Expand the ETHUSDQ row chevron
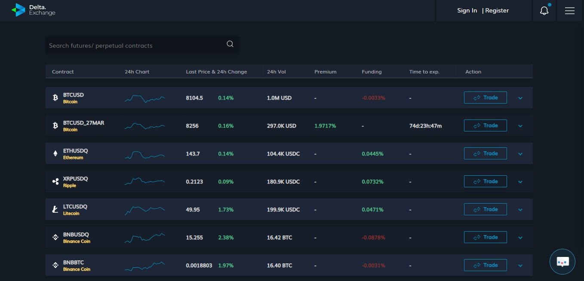This screenshot has height=281, width=584. (520, 154)
